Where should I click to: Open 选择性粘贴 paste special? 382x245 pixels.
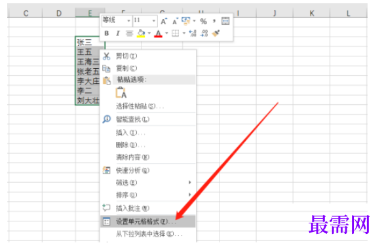click(148, 106)
